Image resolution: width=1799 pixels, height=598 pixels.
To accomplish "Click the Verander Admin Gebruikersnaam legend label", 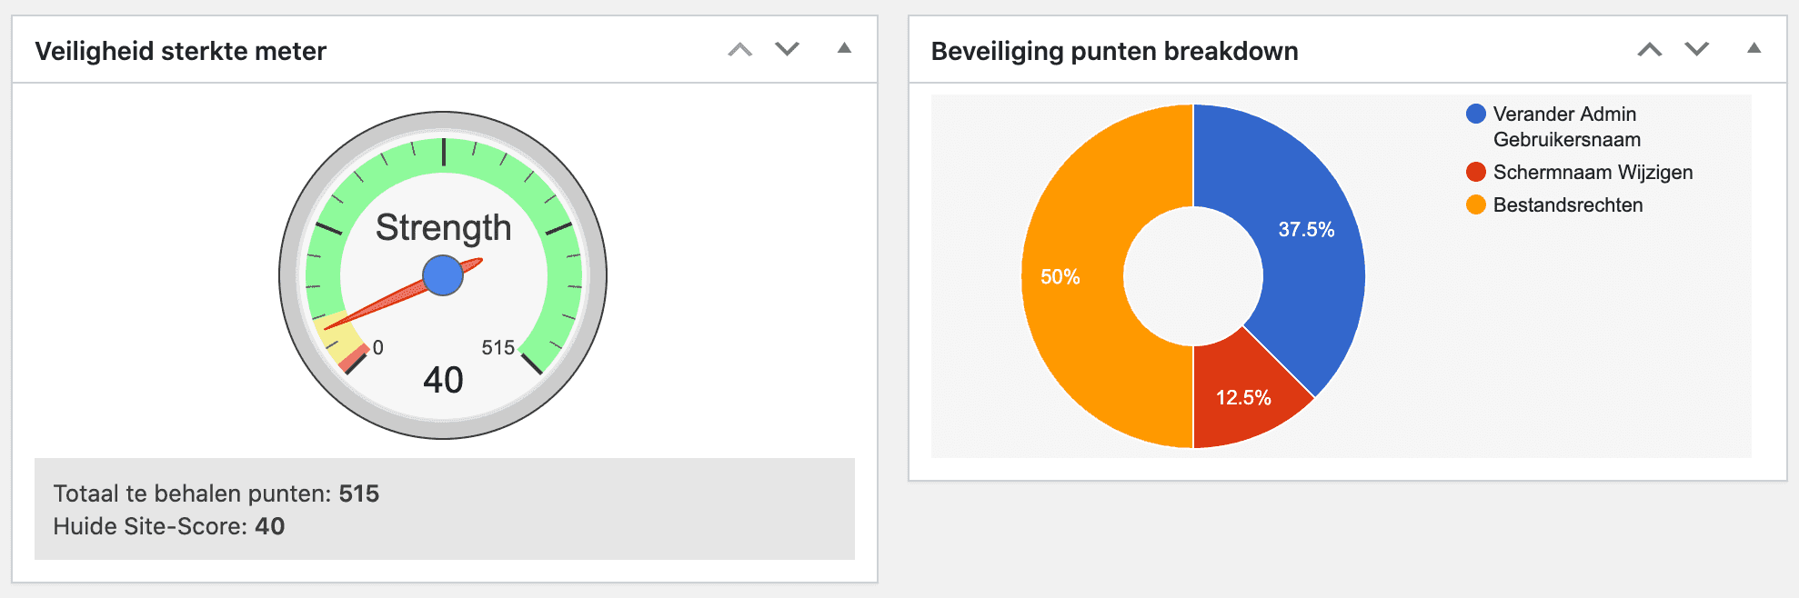I will (1566, 126).
